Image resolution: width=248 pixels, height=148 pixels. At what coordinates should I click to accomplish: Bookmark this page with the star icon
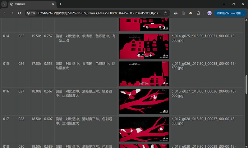pos(165,13)
